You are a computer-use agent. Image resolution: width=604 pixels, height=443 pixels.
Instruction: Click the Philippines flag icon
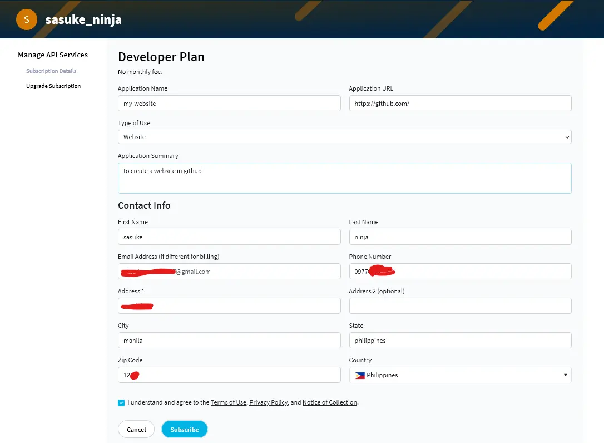[360, 375]
